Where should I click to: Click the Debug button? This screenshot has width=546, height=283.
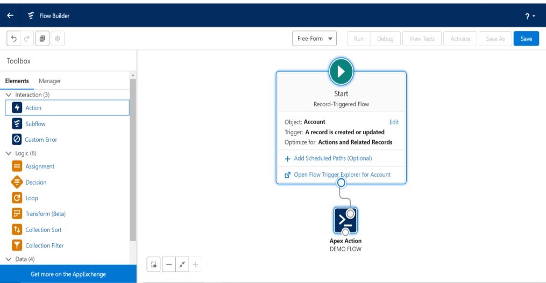(x=385, y=39)
